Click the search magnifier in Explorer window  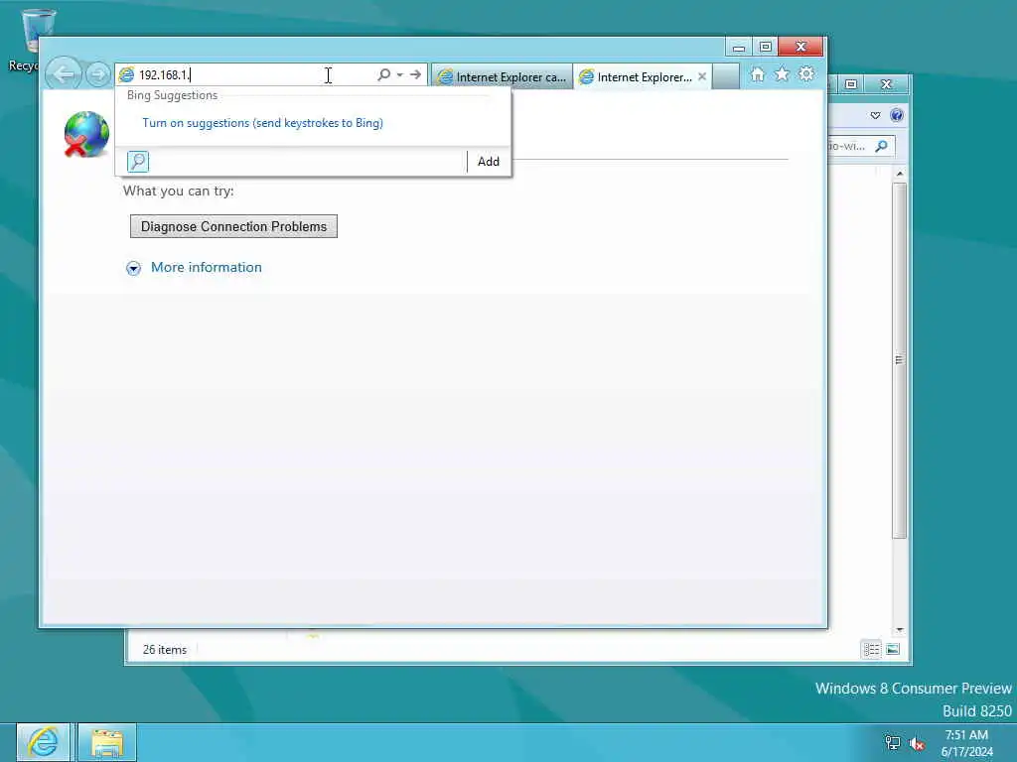tap(881, 147)
